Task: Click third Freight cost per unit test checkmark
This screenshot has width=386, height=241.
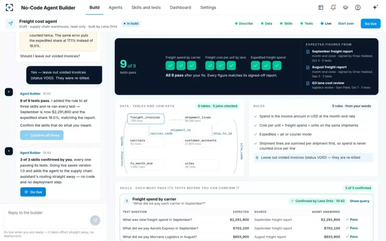Action: pyautogui.click(x=231, y=66)
